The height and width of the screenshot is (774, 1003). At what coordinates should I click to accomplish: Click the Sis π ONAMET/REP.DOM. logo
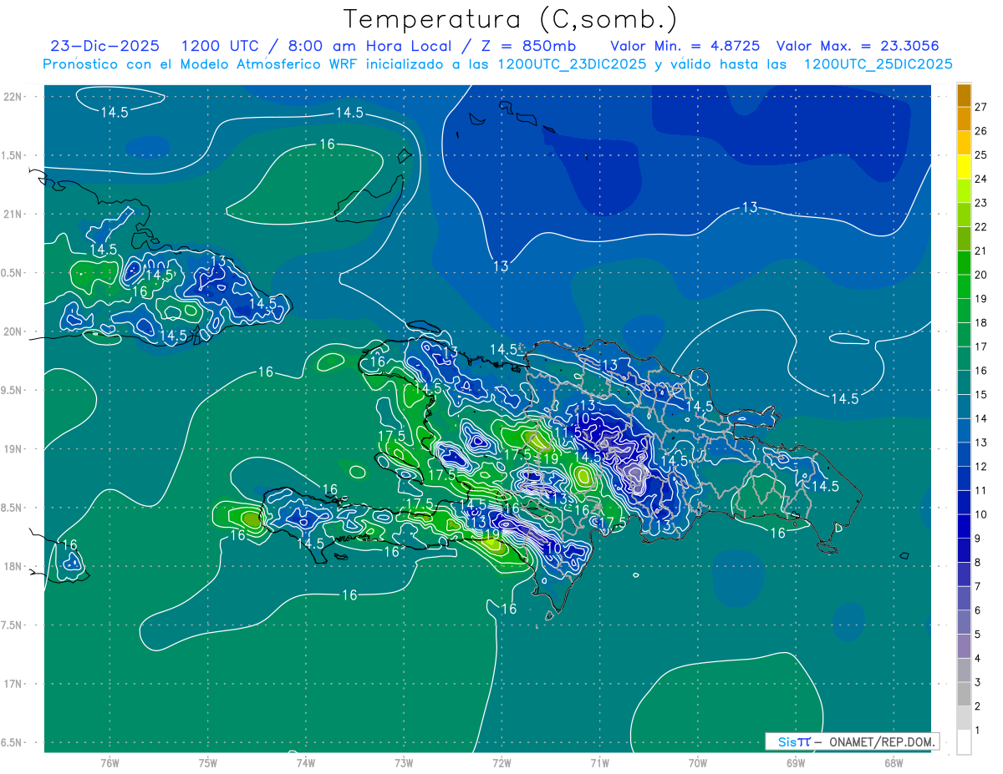coord(851,741)
